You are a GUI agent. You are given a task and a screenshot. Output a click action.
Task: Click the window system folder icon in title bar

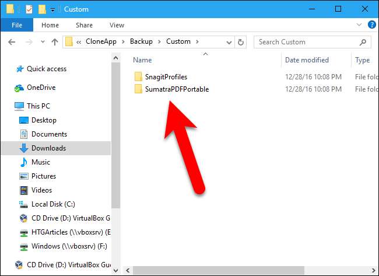click(x=10, y=9)
